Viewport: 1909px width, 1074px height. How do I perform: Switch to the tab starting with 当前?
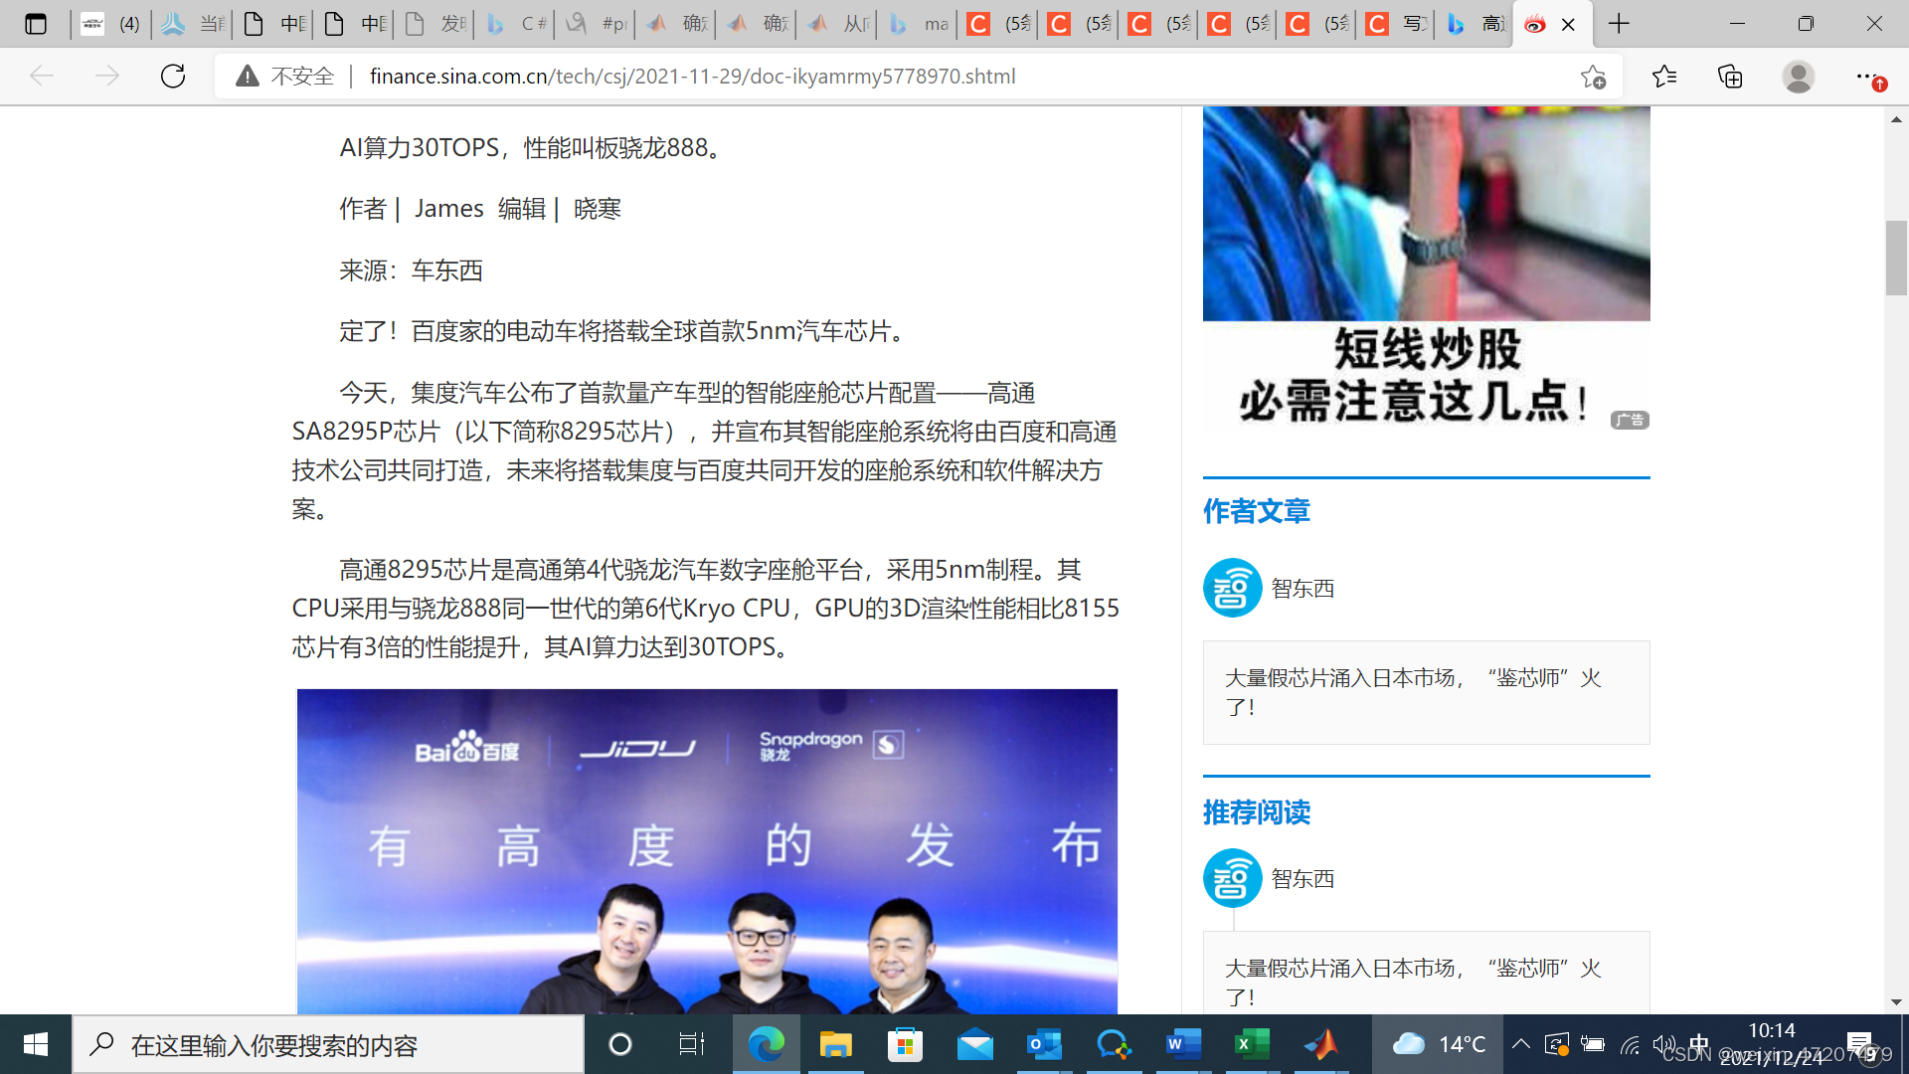193,24
